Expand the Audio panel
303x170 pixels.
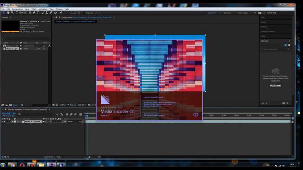(x=264, y=22)
